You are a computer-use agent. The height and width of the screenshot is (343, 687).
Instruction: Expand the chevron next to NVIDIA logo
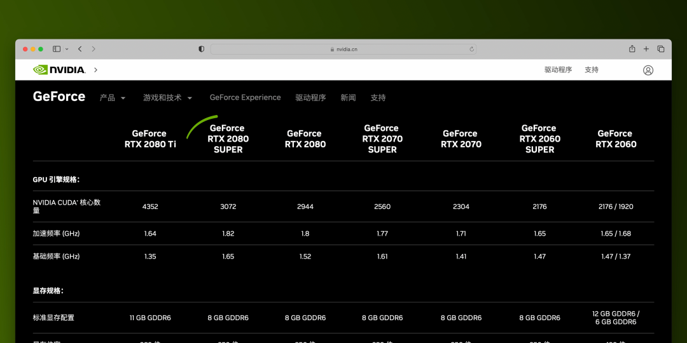[95, 70]
